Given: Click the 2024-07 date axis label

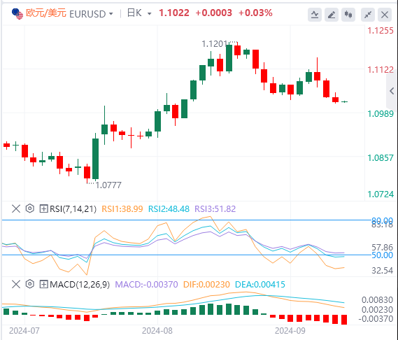Looking at the screenshot, I should pos(24,331).
